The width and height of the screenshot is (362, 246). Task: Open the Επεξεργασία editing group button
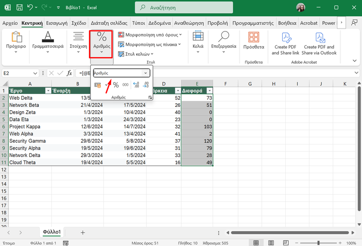[224, 43]
